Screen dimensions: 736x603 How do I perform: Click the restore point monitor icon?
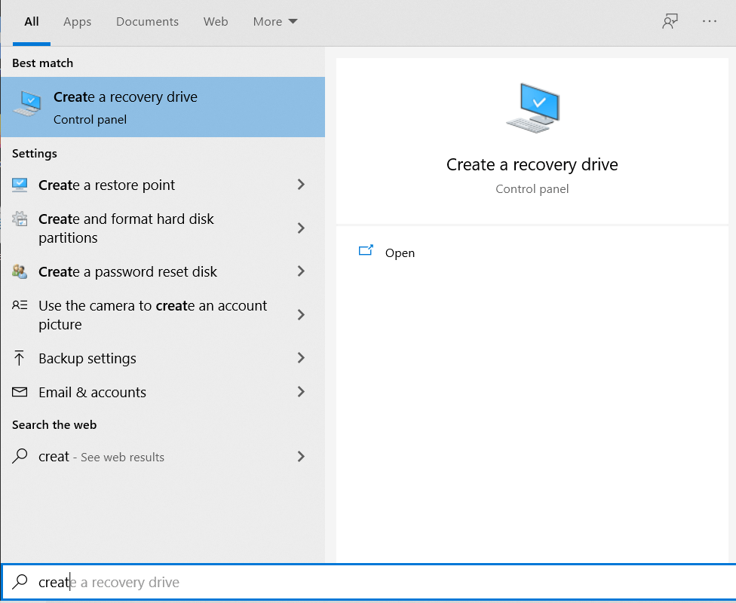click(x=20, y=185)
